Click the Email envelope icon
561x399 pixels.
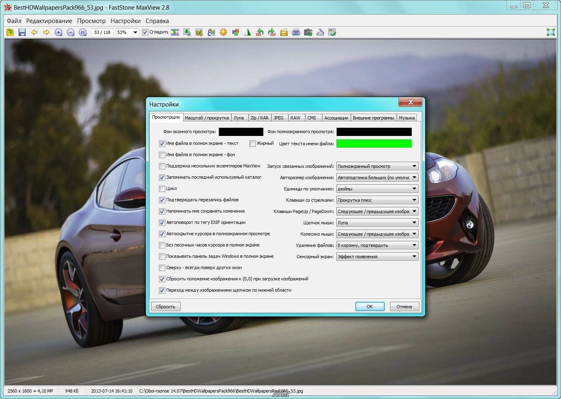point(284,32)
